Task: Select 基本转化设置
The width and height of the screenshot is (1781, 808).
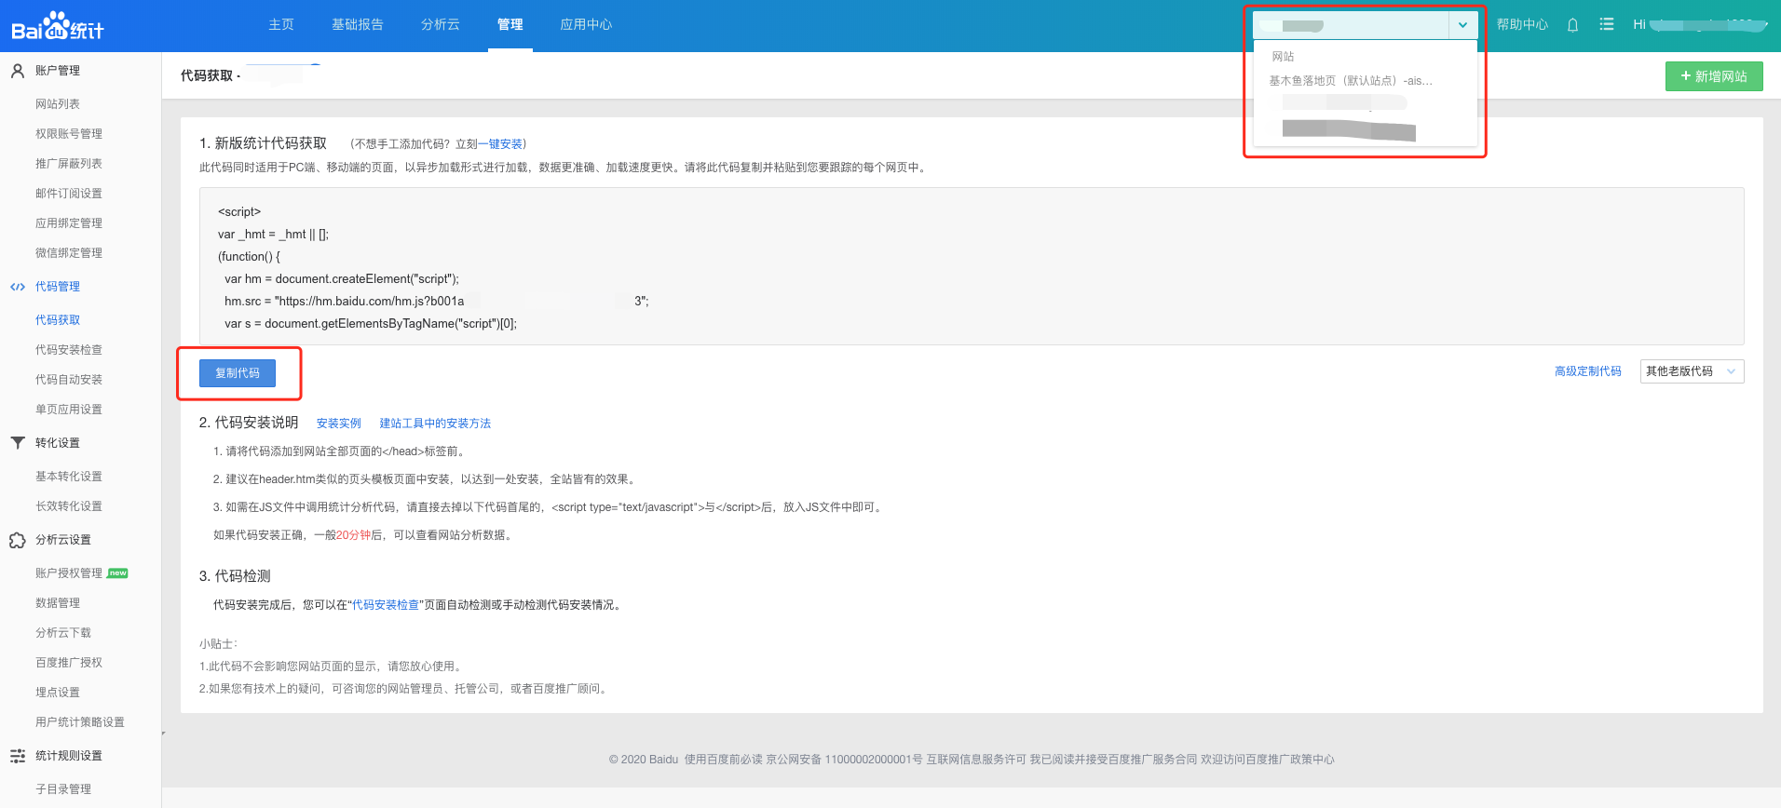Action: tap(69, 477)
